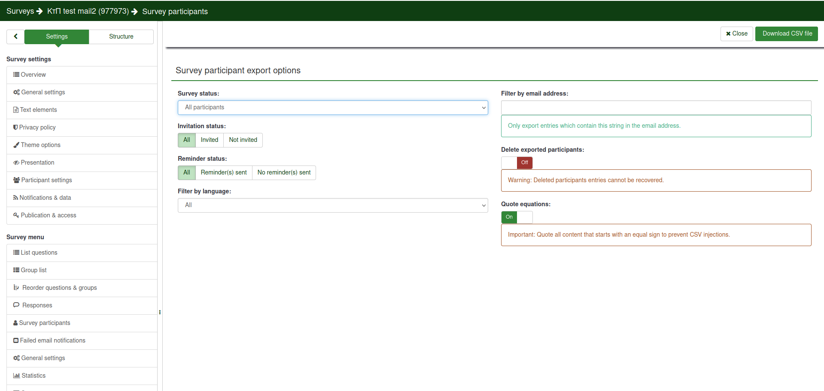Click the sidebar resize handle
Viewport: 824px width, 391px height.
(x=160, y=312)
